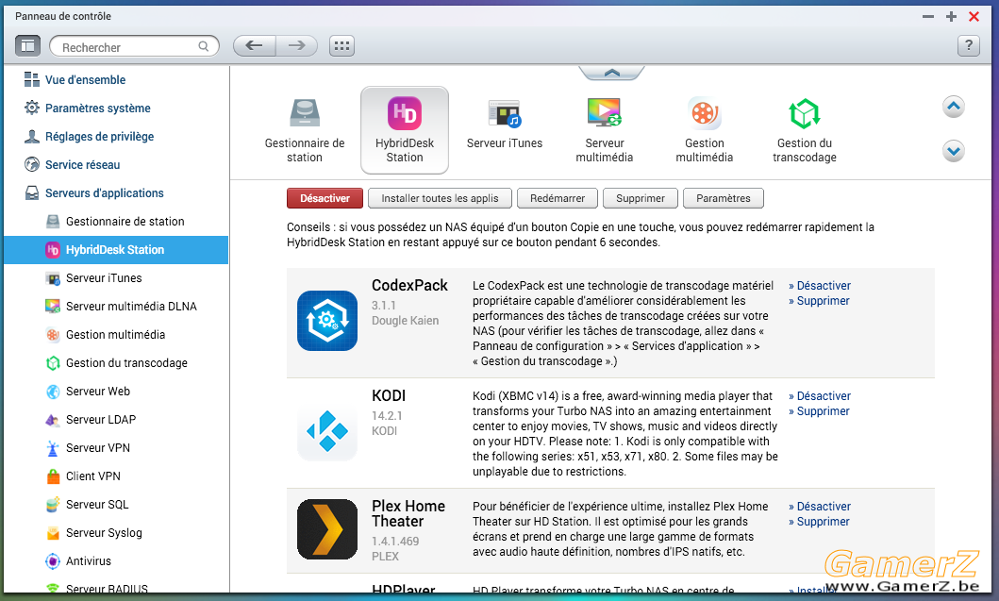Click the Dougle Kaien author text
The image size is (999, 601).
406,321
